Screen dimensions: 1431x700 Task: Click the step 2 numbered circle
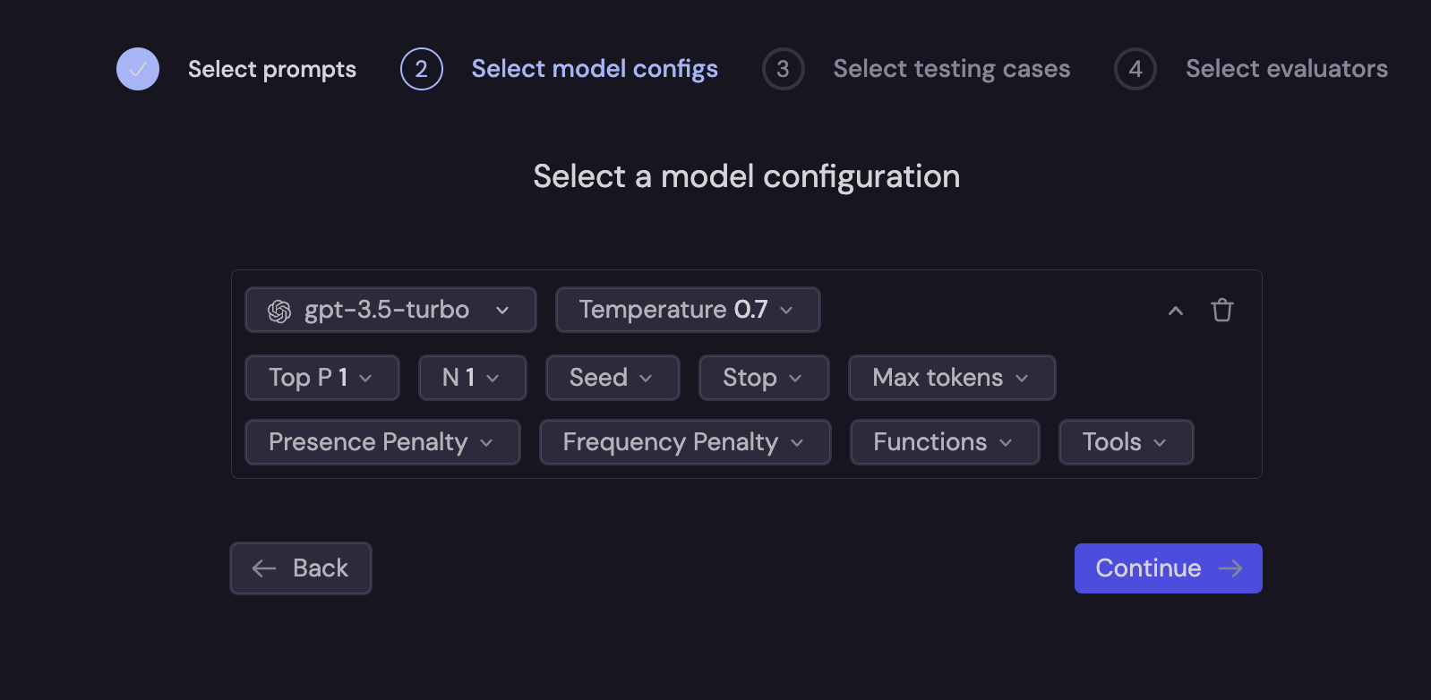click(x=421, y=69)
